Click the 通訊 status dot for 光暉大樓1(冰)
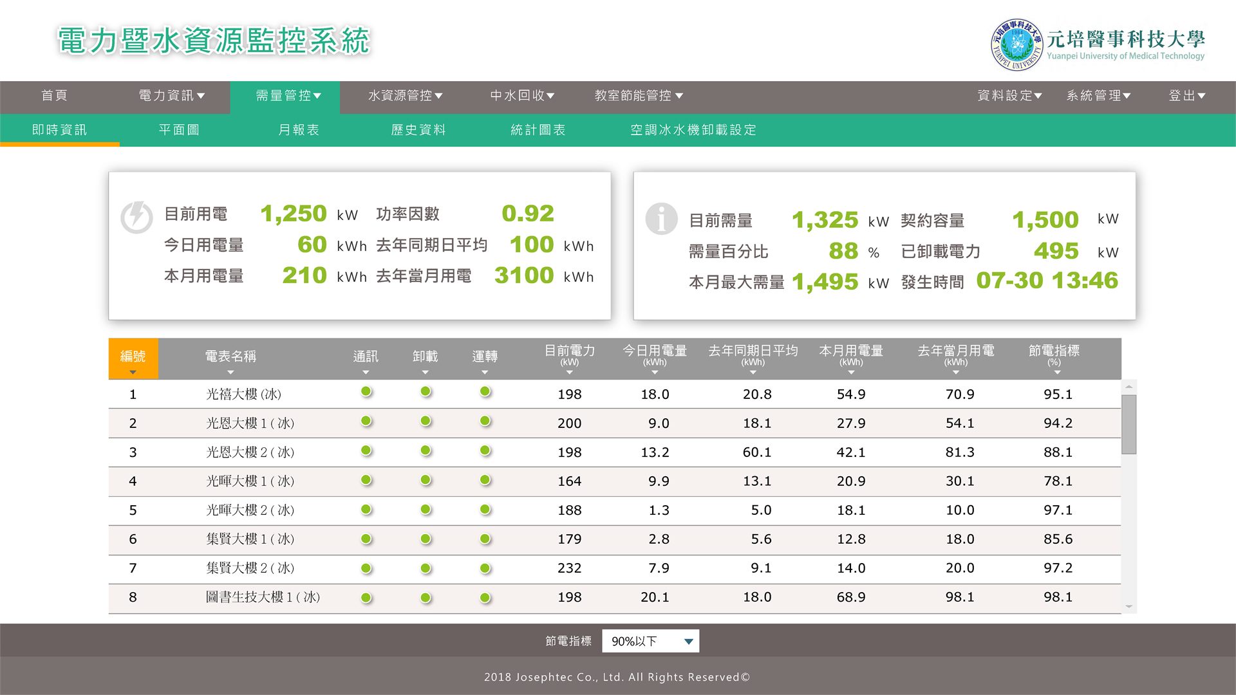The image size is (1236, 695). coord(366,480)
